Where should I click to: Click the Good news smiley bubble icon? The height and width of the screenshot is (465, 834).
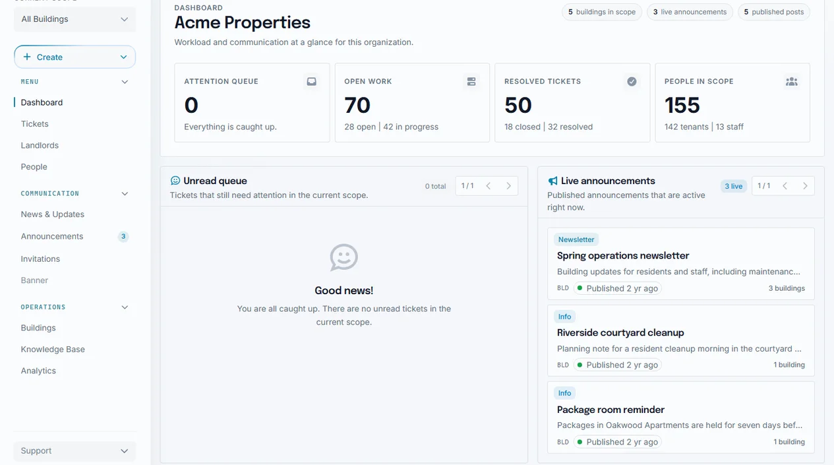344,257
